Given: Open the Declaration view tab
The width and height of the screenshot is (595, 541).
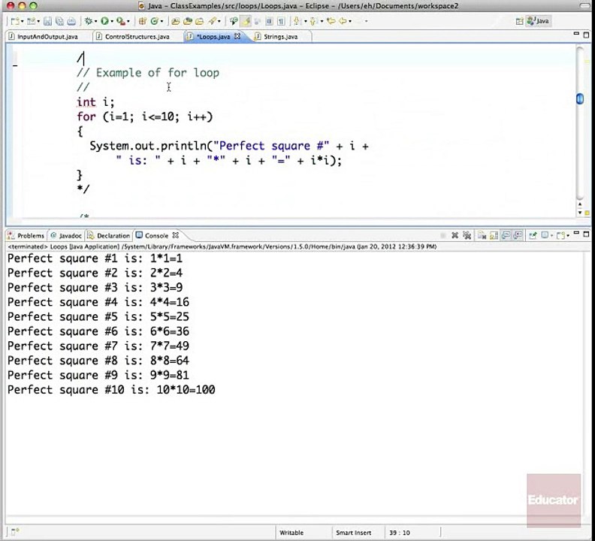Looking at the screenshot, I should (108, 236).
